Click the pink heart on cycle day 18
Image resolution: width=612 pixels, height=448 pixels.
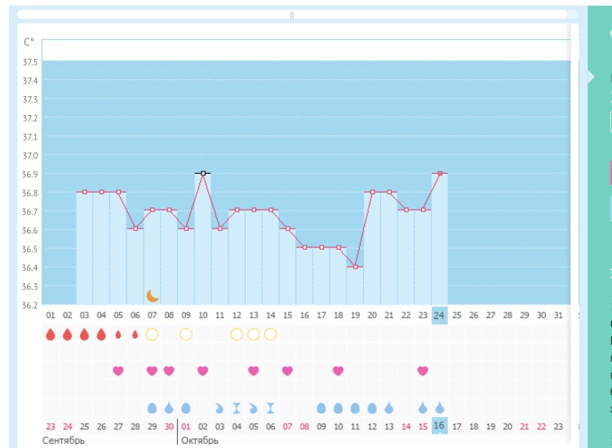pyautogui.click(x=338, y=370)
